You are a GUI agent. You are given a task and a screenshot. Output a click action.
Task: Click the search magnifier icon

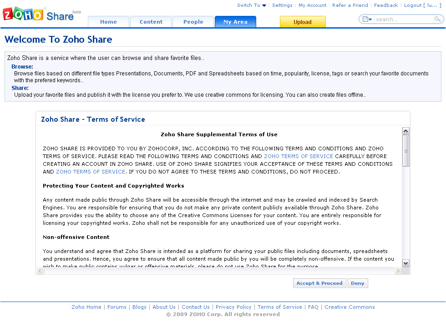pos(437,20)
